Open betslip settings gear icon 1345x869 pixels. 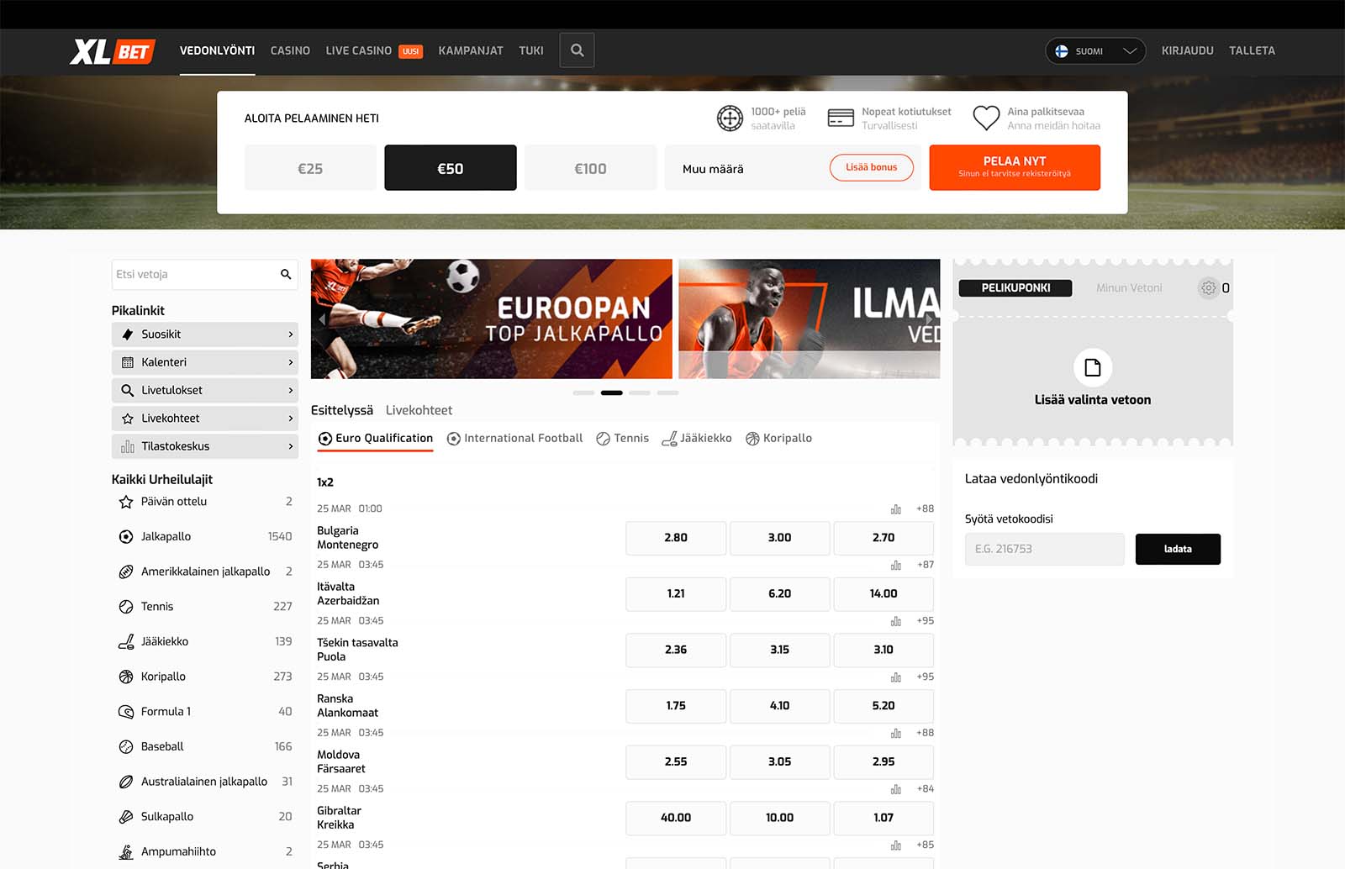click(x=1208, y=288)
